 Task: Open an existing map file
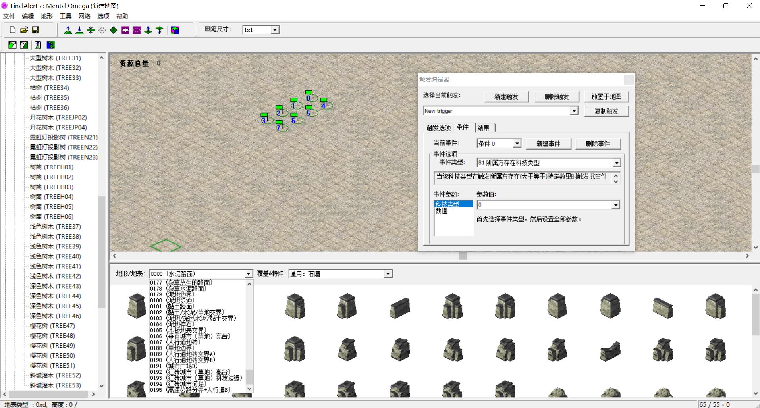pos(24,30)
